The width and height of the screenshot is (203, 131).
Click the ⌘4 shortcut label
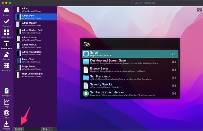[x=174, y=78]
